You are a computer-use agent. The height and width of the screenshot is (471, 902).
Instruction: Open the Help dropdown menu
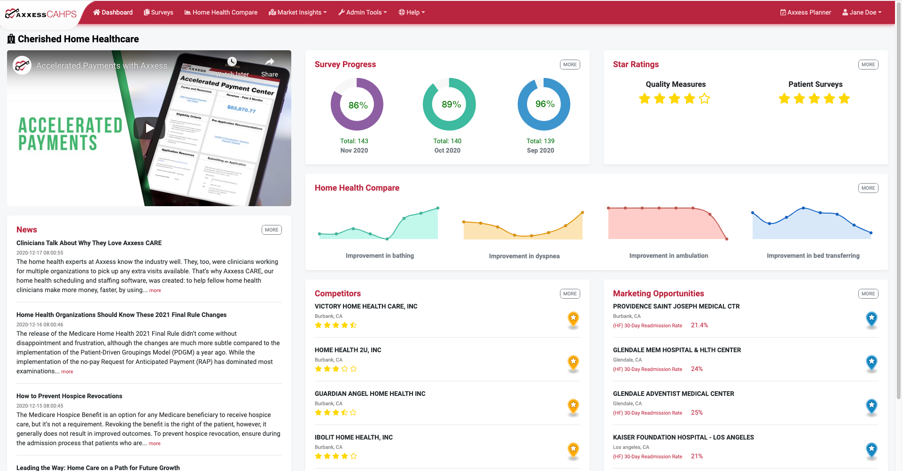point(412,12)
